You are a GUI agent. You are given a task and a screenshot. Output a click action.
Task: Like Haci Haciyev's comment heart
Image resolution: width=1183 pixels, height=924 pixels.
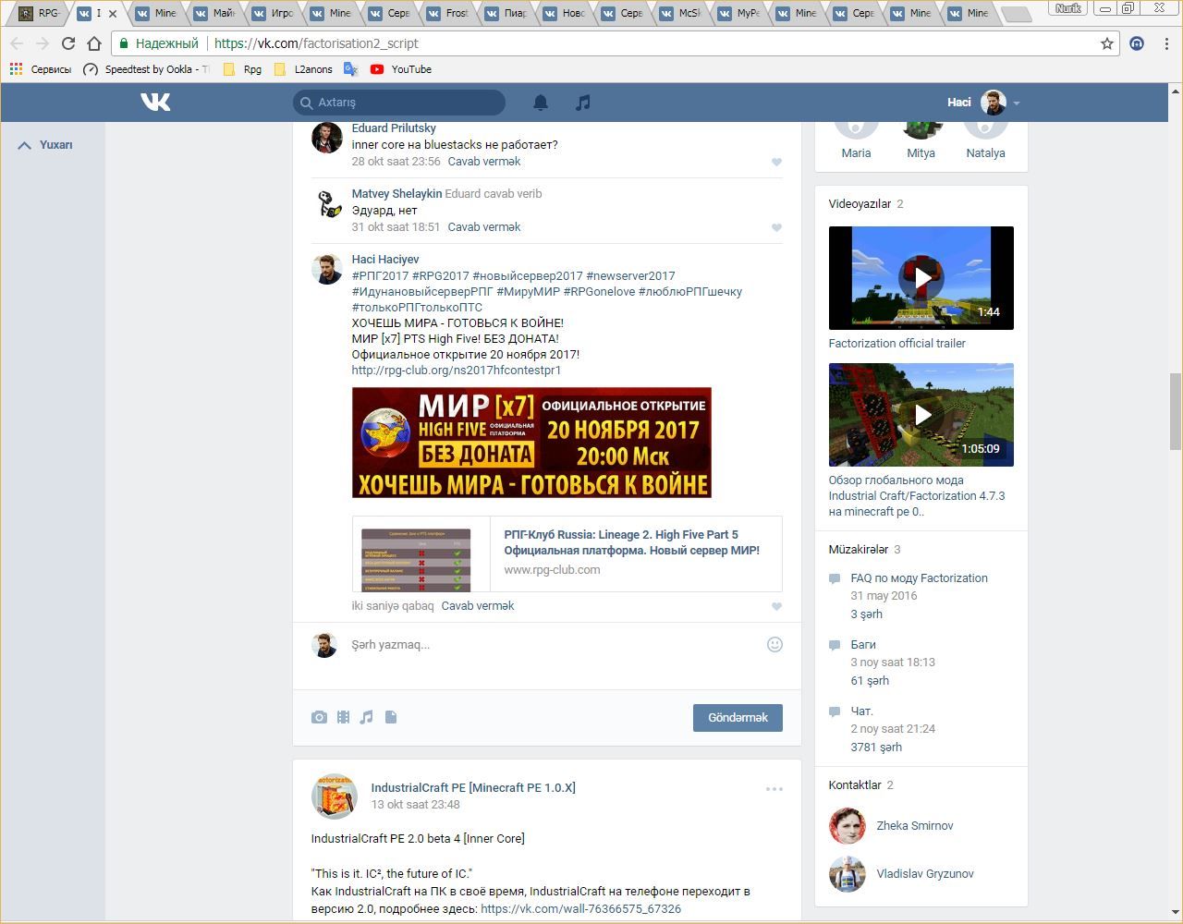tap(776, 606)
